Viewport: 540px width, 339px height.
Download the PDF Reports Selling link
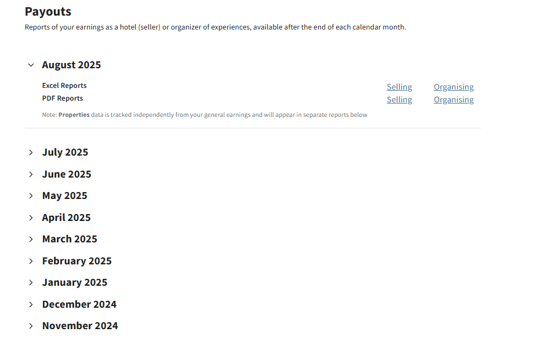pos(399,100)
